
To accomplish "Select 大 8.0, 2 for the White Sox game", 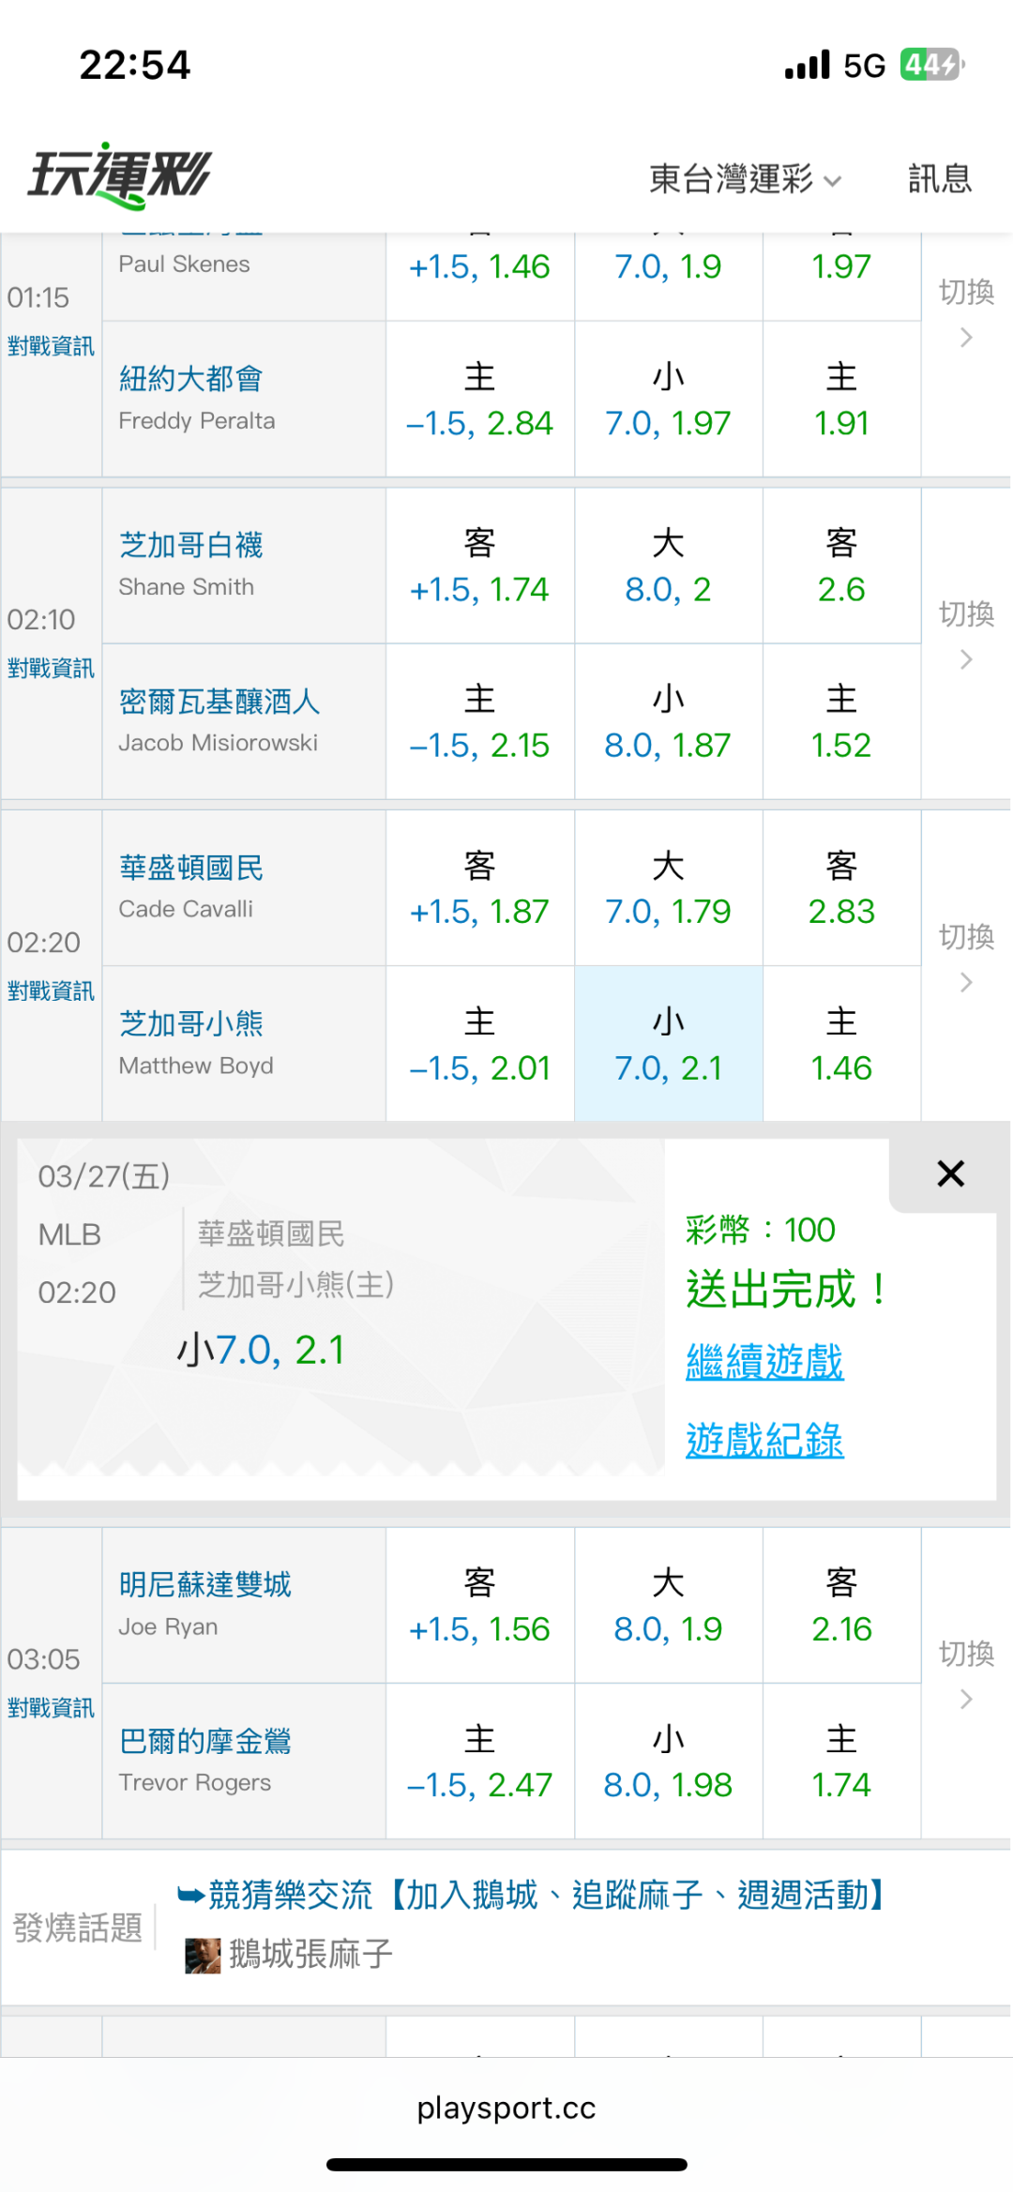I will pyautogui.click(x=668, y=566).
